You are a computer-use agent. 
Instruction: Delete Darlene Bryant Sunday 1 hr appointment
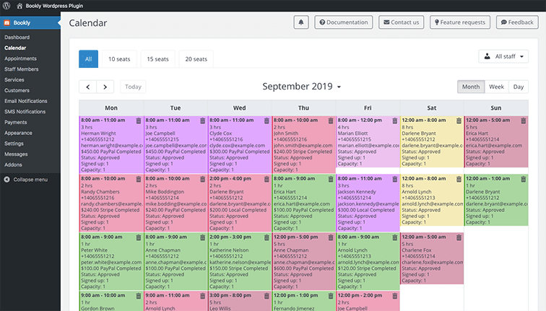(x=523, y=179)
